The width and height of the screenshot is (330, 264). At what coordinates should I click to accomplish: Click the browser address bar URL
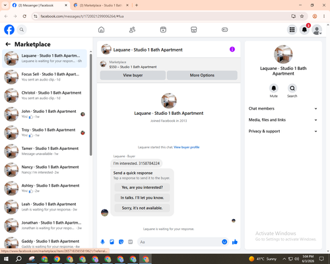click(x=82, y=16)
